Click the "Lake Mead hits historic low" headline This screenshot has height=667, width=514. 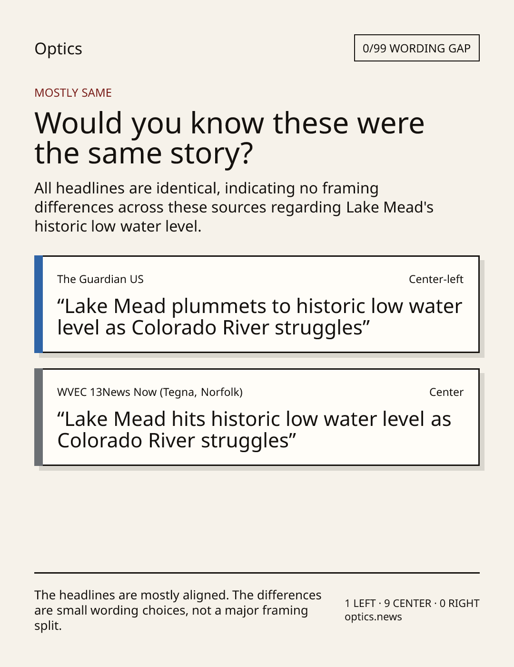tap(254, 430)
